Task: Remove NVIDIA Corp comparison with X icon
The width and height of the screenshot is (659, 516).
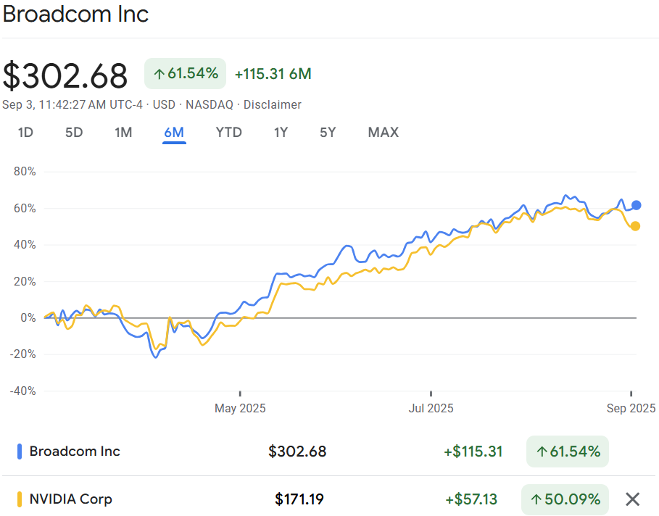Action: pyautogui.click(x=632, y=499)
